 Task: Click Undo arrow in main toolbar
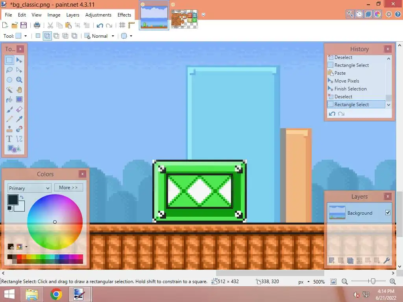(100, 25)
